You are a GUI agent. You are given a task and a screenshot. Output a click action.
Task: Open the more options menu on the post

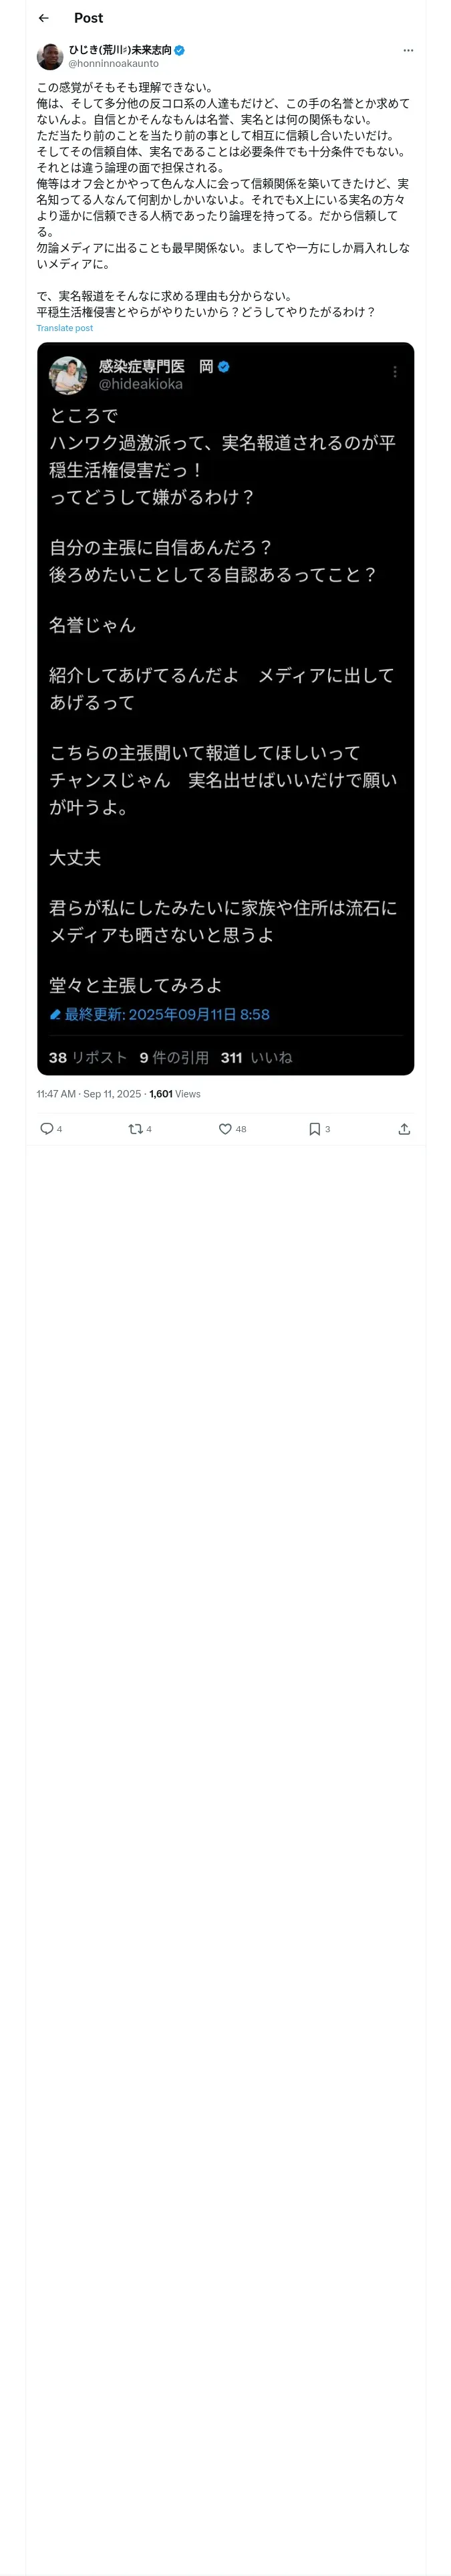(408, 50)
